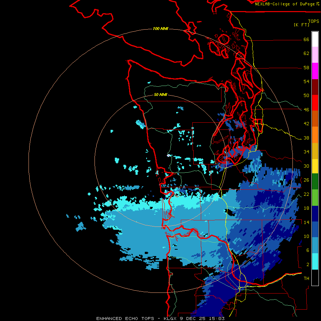
Task: Click the '42' legend value label
Action: tap(306, 124)
